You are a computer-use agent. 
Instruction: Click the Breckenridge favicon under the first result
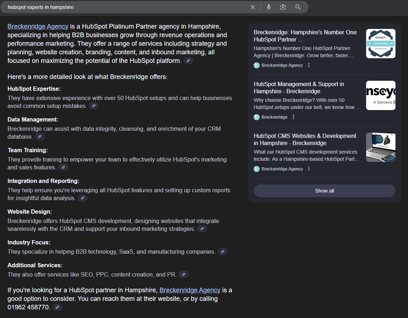[257, 65]
